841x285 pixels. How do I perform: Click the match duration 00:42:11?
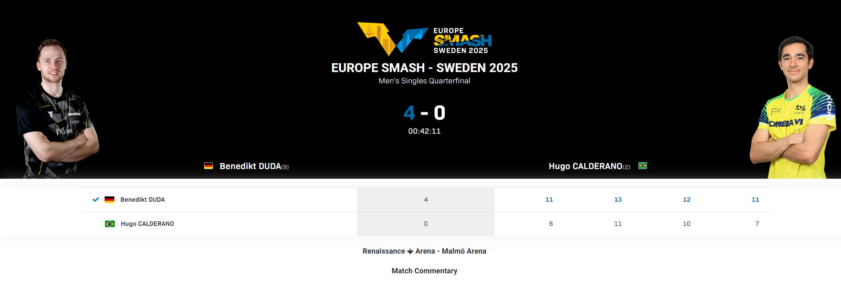tap(424, 131)
